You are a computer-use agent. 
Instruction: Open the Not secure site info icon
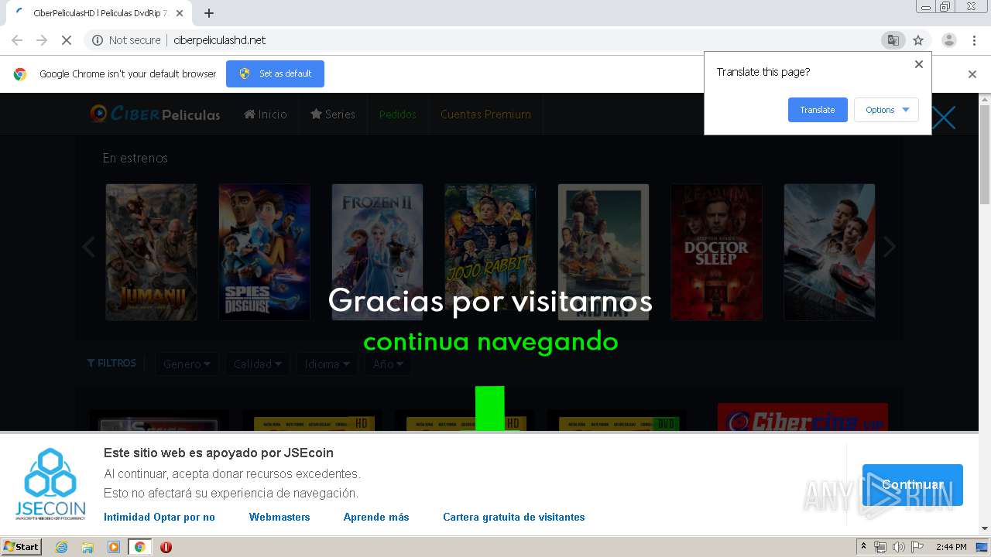tap(98, 40)
